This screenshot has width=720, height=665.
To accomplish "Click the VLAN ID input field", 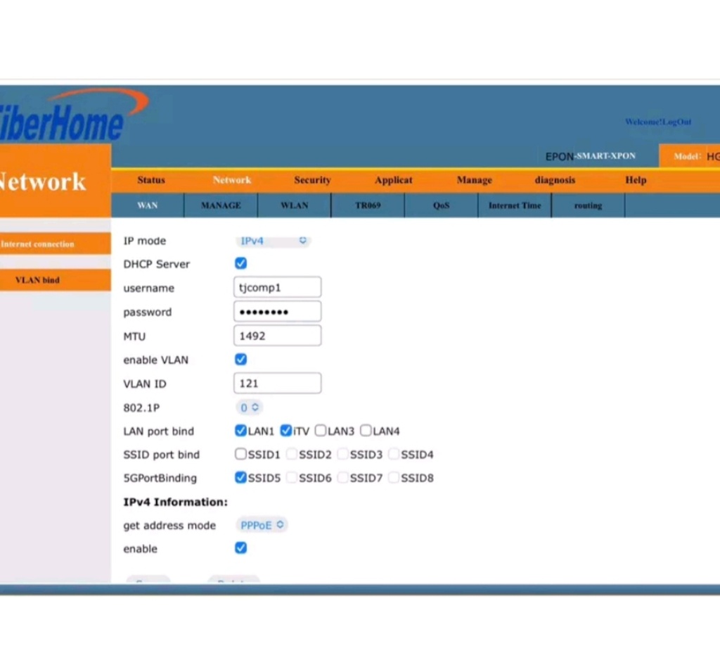I will pyautogui.click(x=277, y=384).
